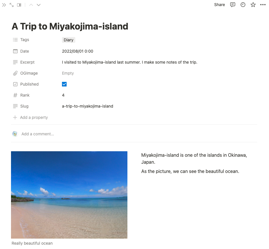Click the Published property checkbox icon

15,84
